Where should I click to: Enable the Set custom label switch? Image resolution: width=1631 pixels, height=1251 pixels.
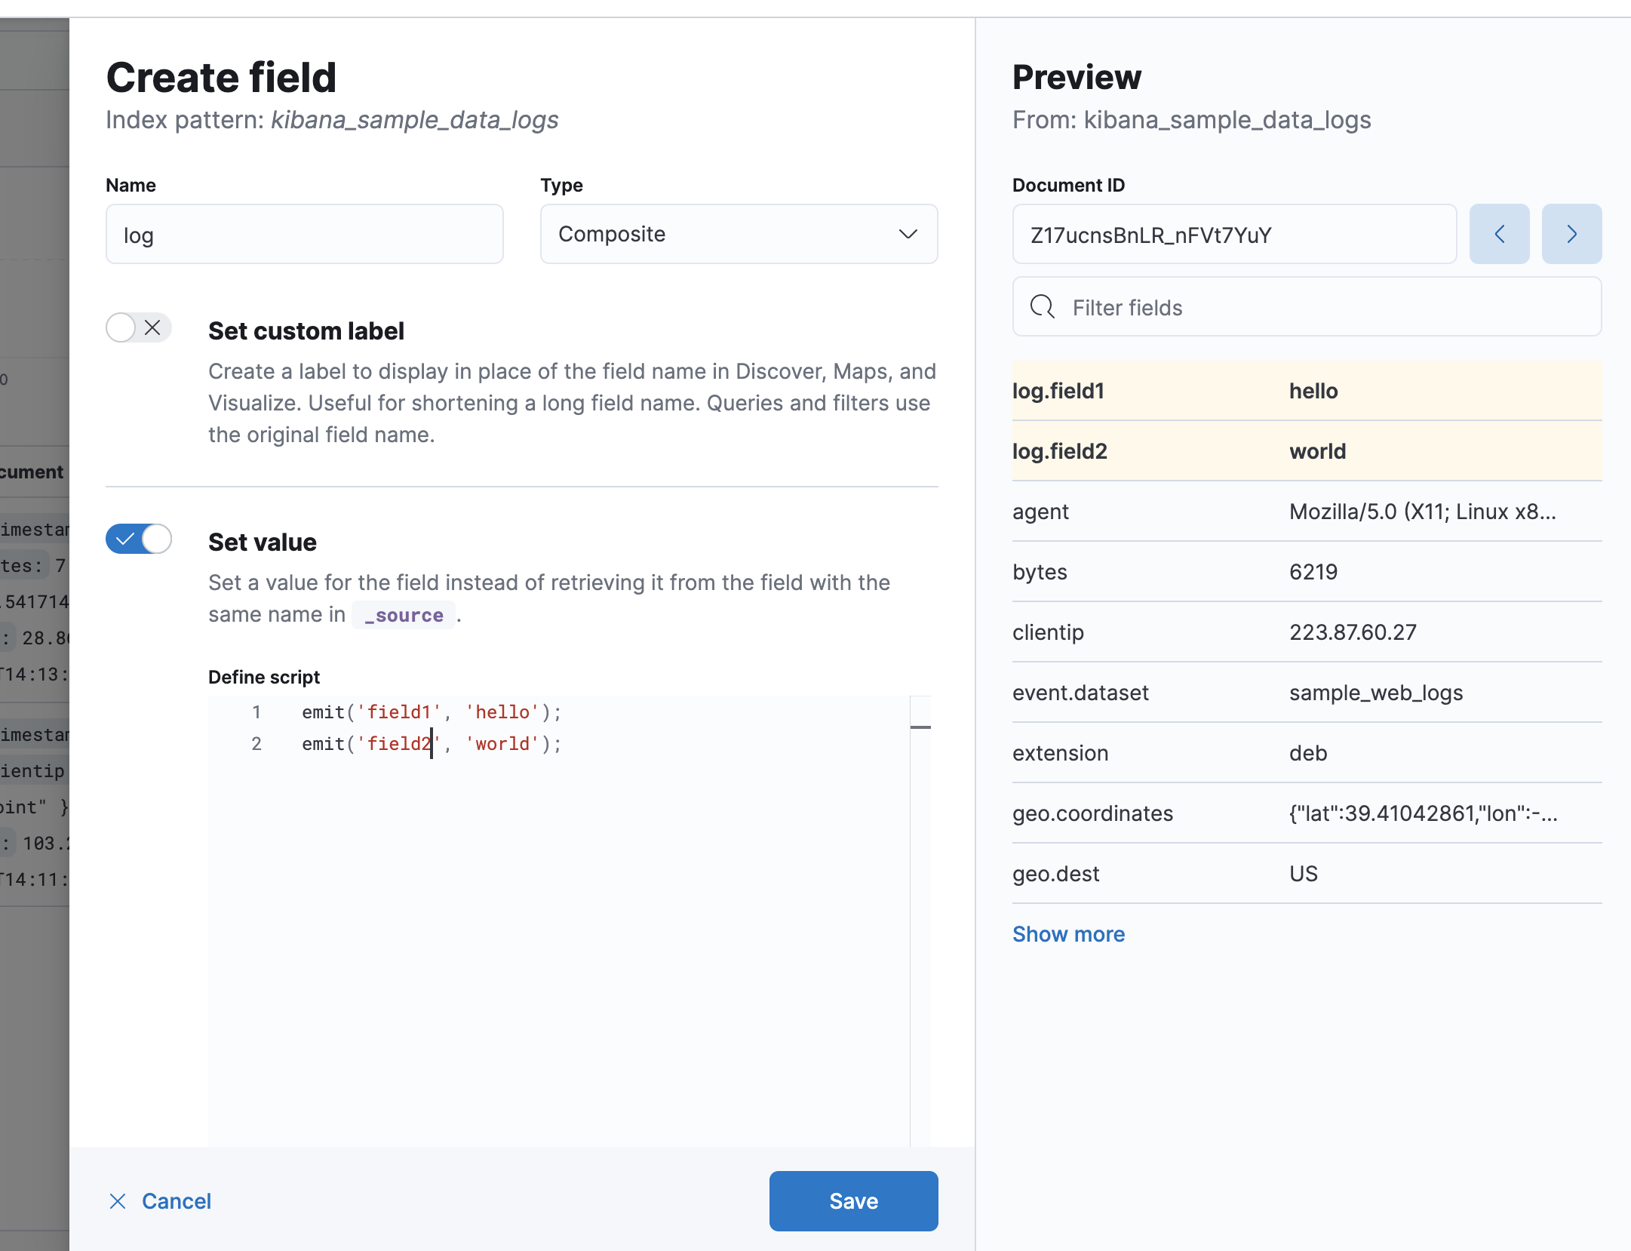click(x=138, y=327)
